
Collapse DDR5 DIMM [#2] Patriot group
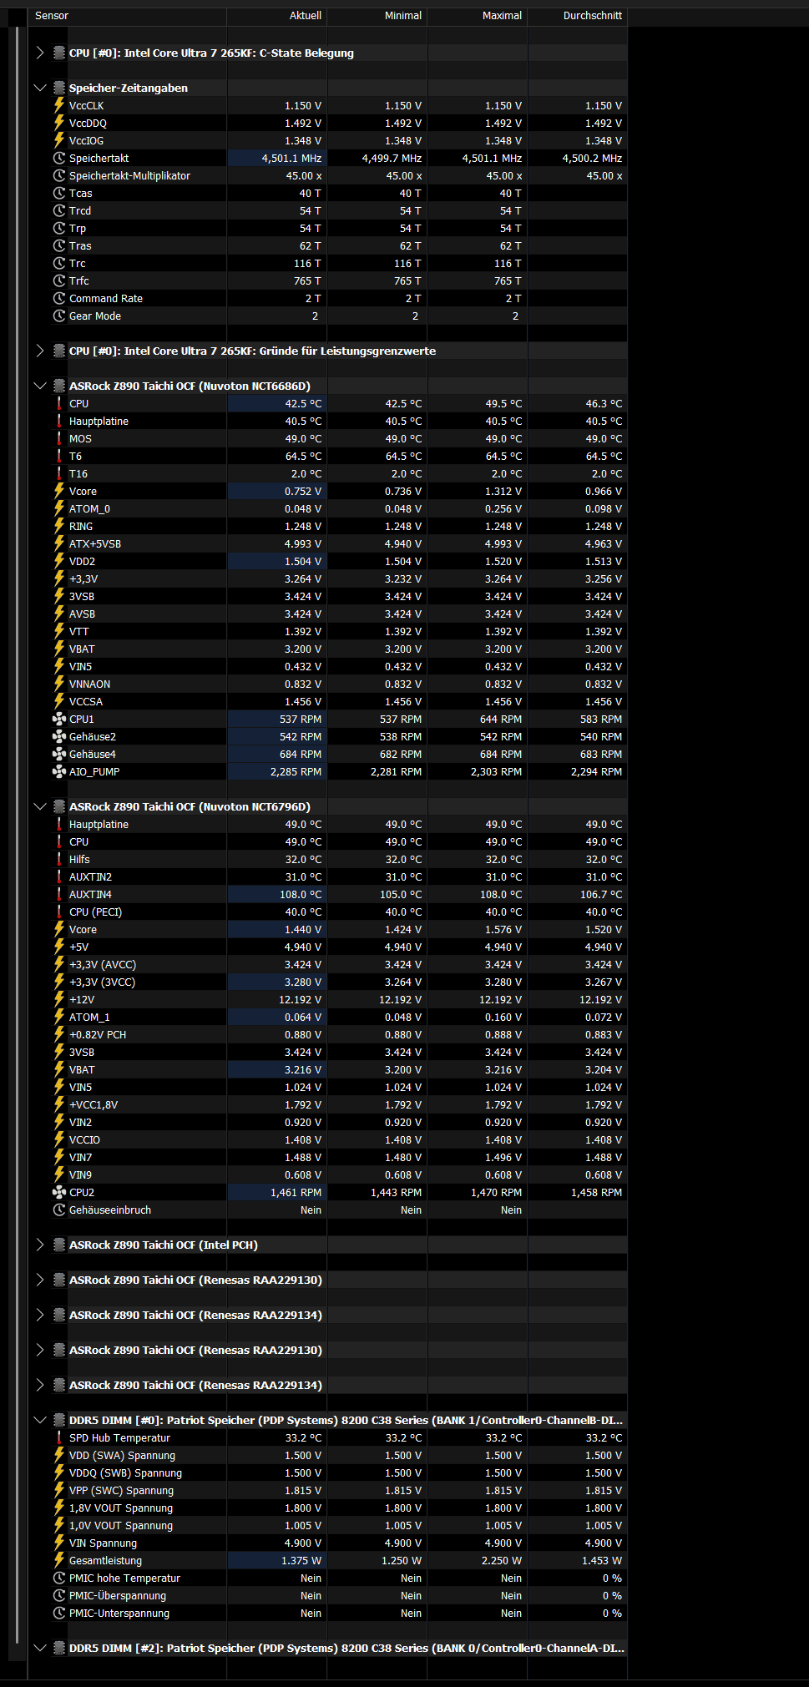[39, 1648]
